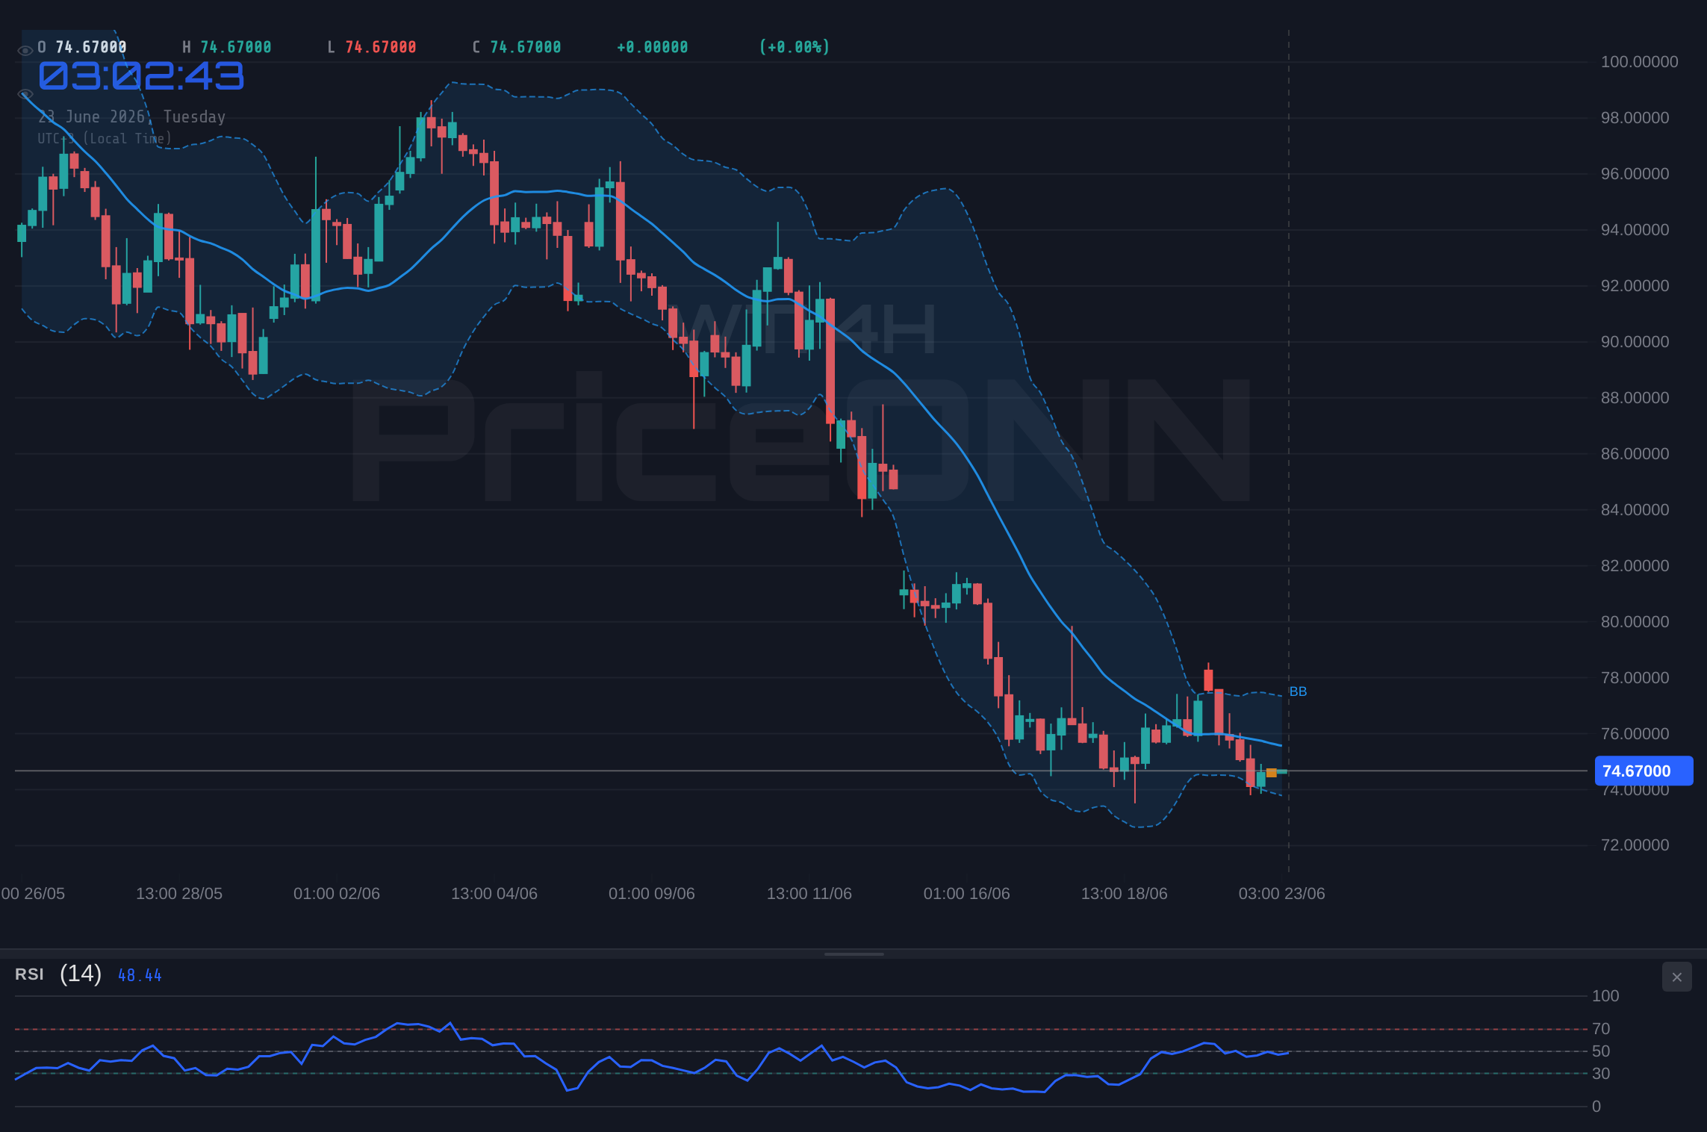Click the 01:00 02/06 time axis label
The height and width of the screenshot is (1132, 1707).
point(337,894)
